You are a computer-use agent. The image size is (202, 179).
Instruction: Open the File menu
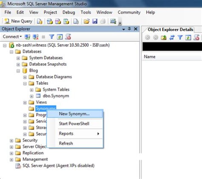coord(8,12)
